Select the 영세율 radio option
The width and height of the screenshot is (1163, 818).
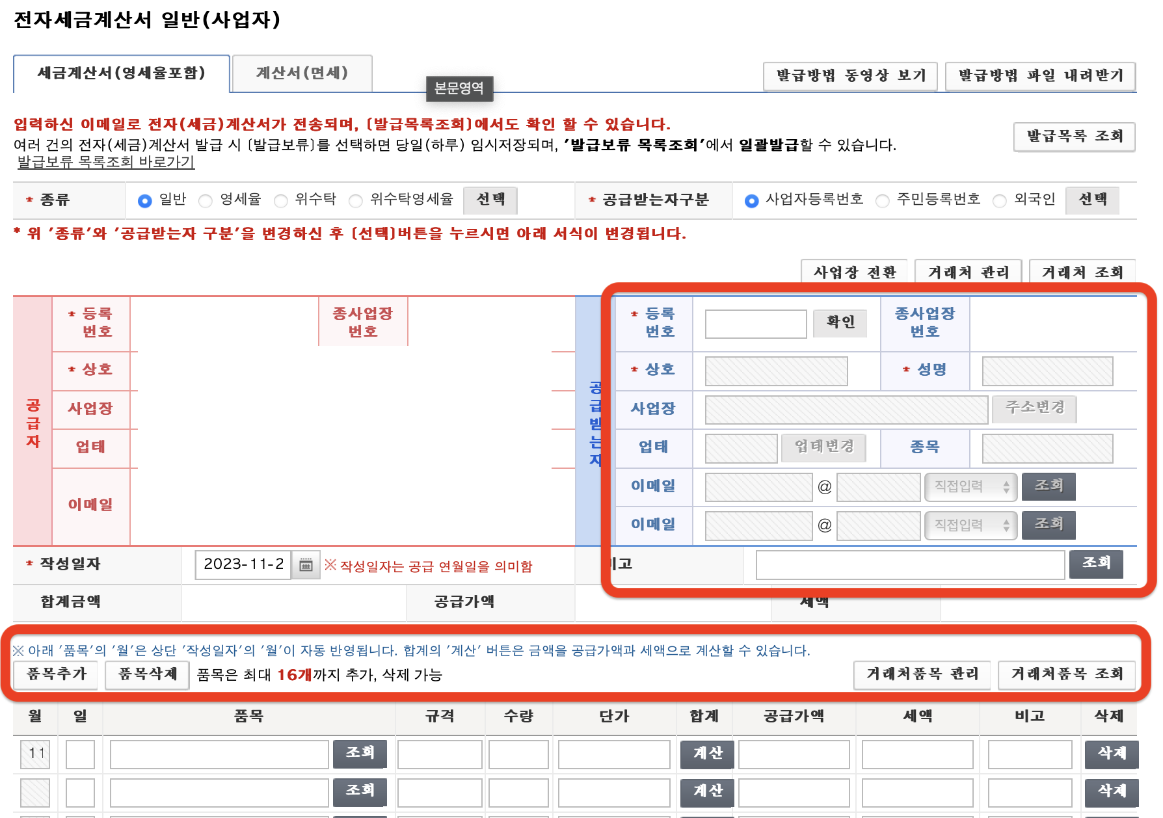coord(206,200)
